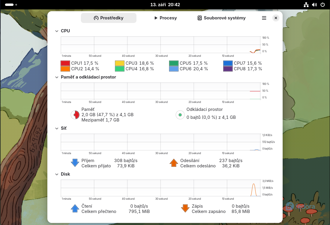Click the workspace indicator pill

pyautogui.click(x=9, y=5)
